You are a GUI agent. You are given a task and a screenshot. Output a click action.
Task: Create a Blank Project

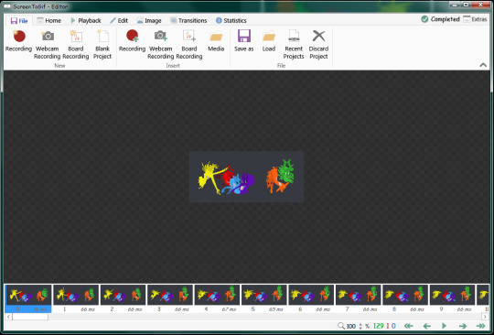pos(102,45)
